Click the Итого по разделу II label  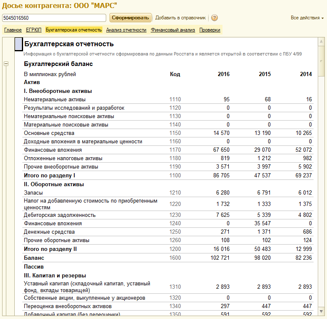pyautogui.click(x=50, y=249)
